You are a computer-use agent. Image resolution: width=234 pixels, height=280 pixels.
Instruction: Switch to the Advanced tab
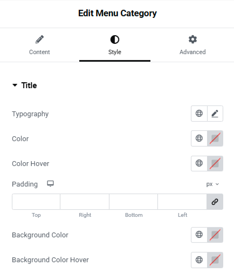(x=192, y=45)
